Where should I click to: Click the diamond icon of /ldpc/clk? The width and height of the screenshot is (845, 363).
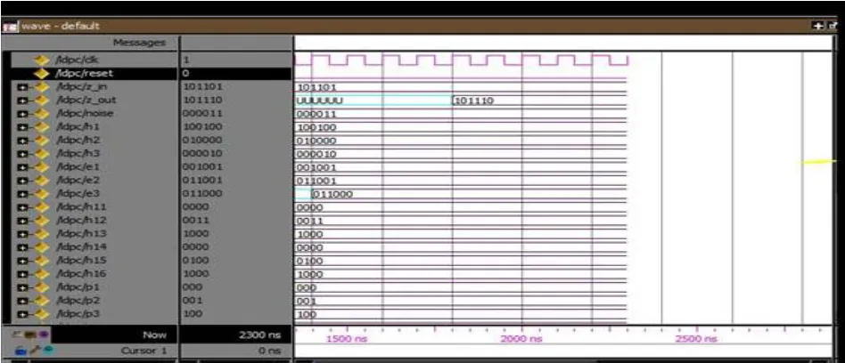pos(42,60)
